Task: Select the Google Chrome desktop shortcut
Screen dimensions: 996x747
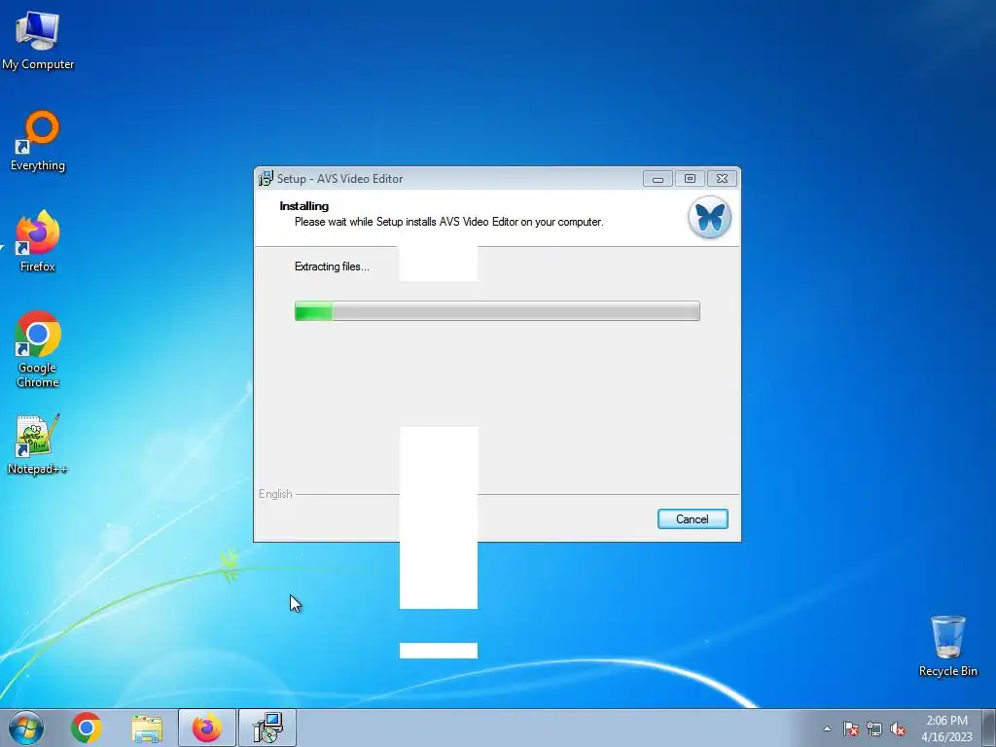Action: (x=38, y=349)
